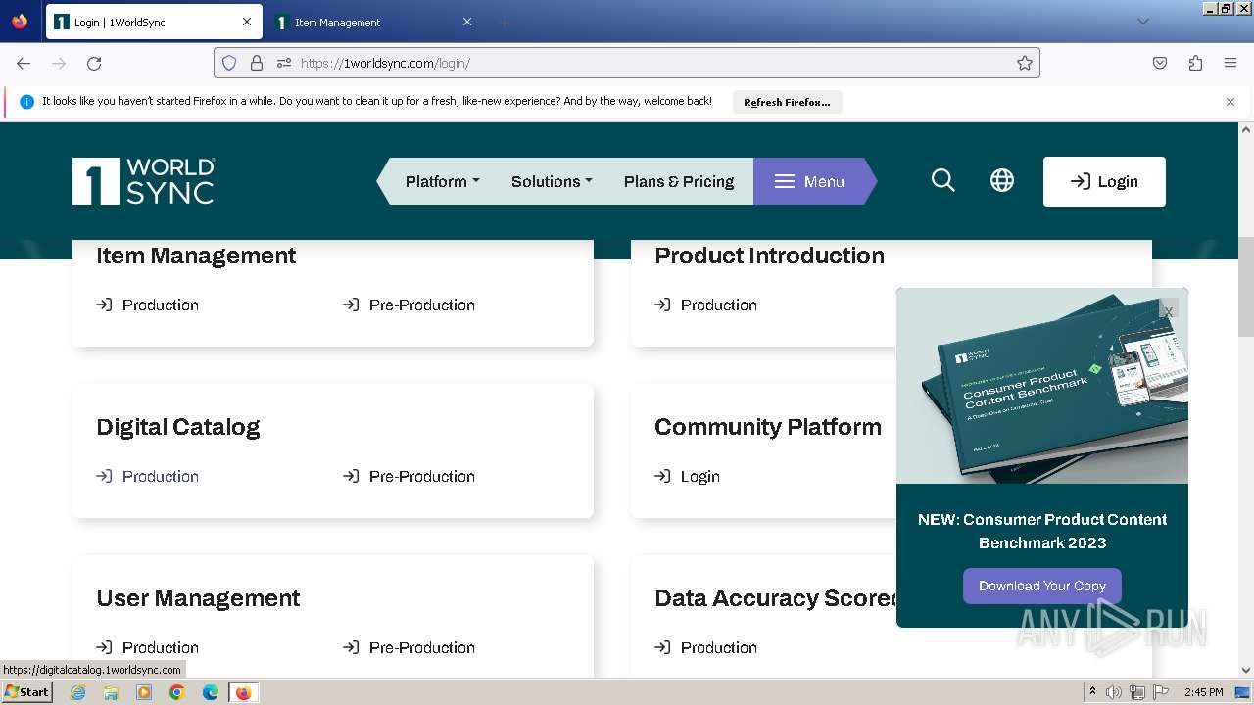This screenshot has width=1254, height=705.
Task: Open Digital Catalog Pre-Production link
Action: 410,476
